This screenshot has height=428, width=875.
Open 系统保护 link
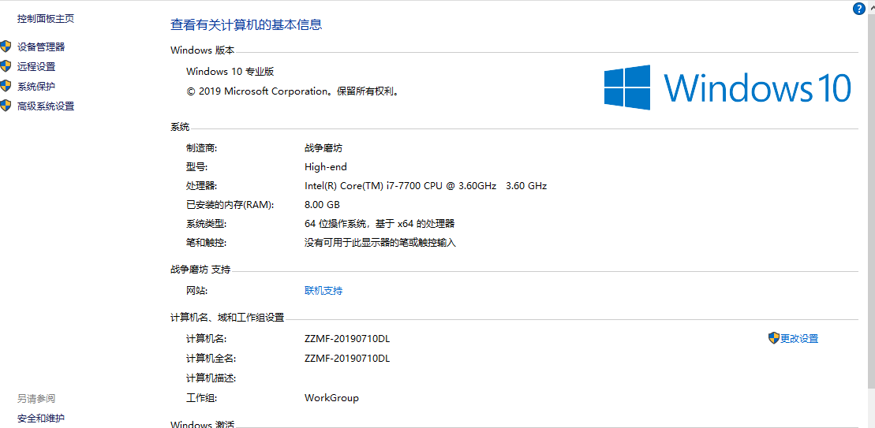pos(36,87)
